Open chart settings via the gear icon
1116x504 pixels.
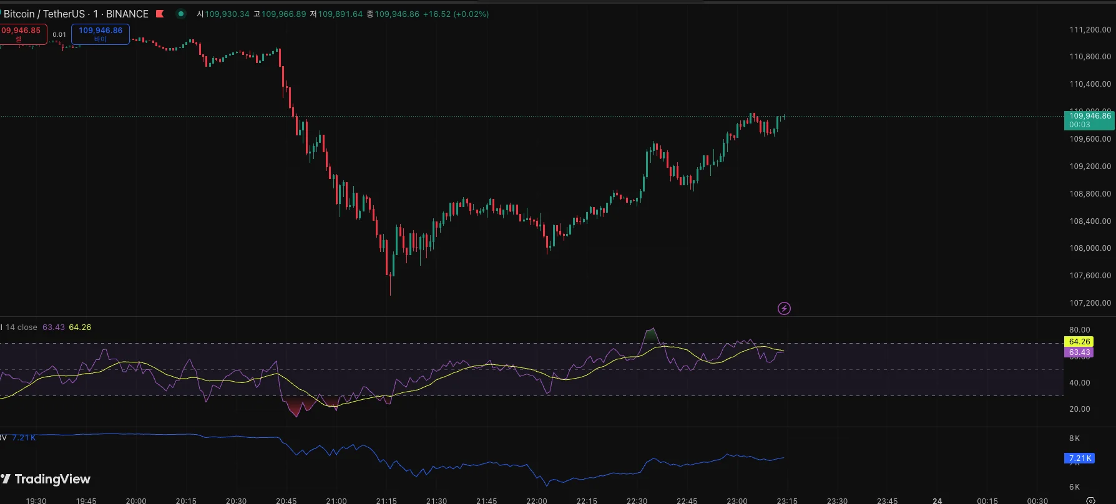(x=1090, y=501)
